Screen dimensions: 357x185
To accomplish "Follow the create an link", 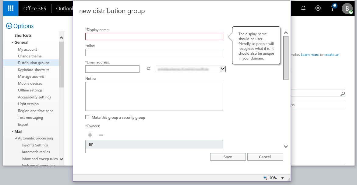I will click(x=332, y=55).
